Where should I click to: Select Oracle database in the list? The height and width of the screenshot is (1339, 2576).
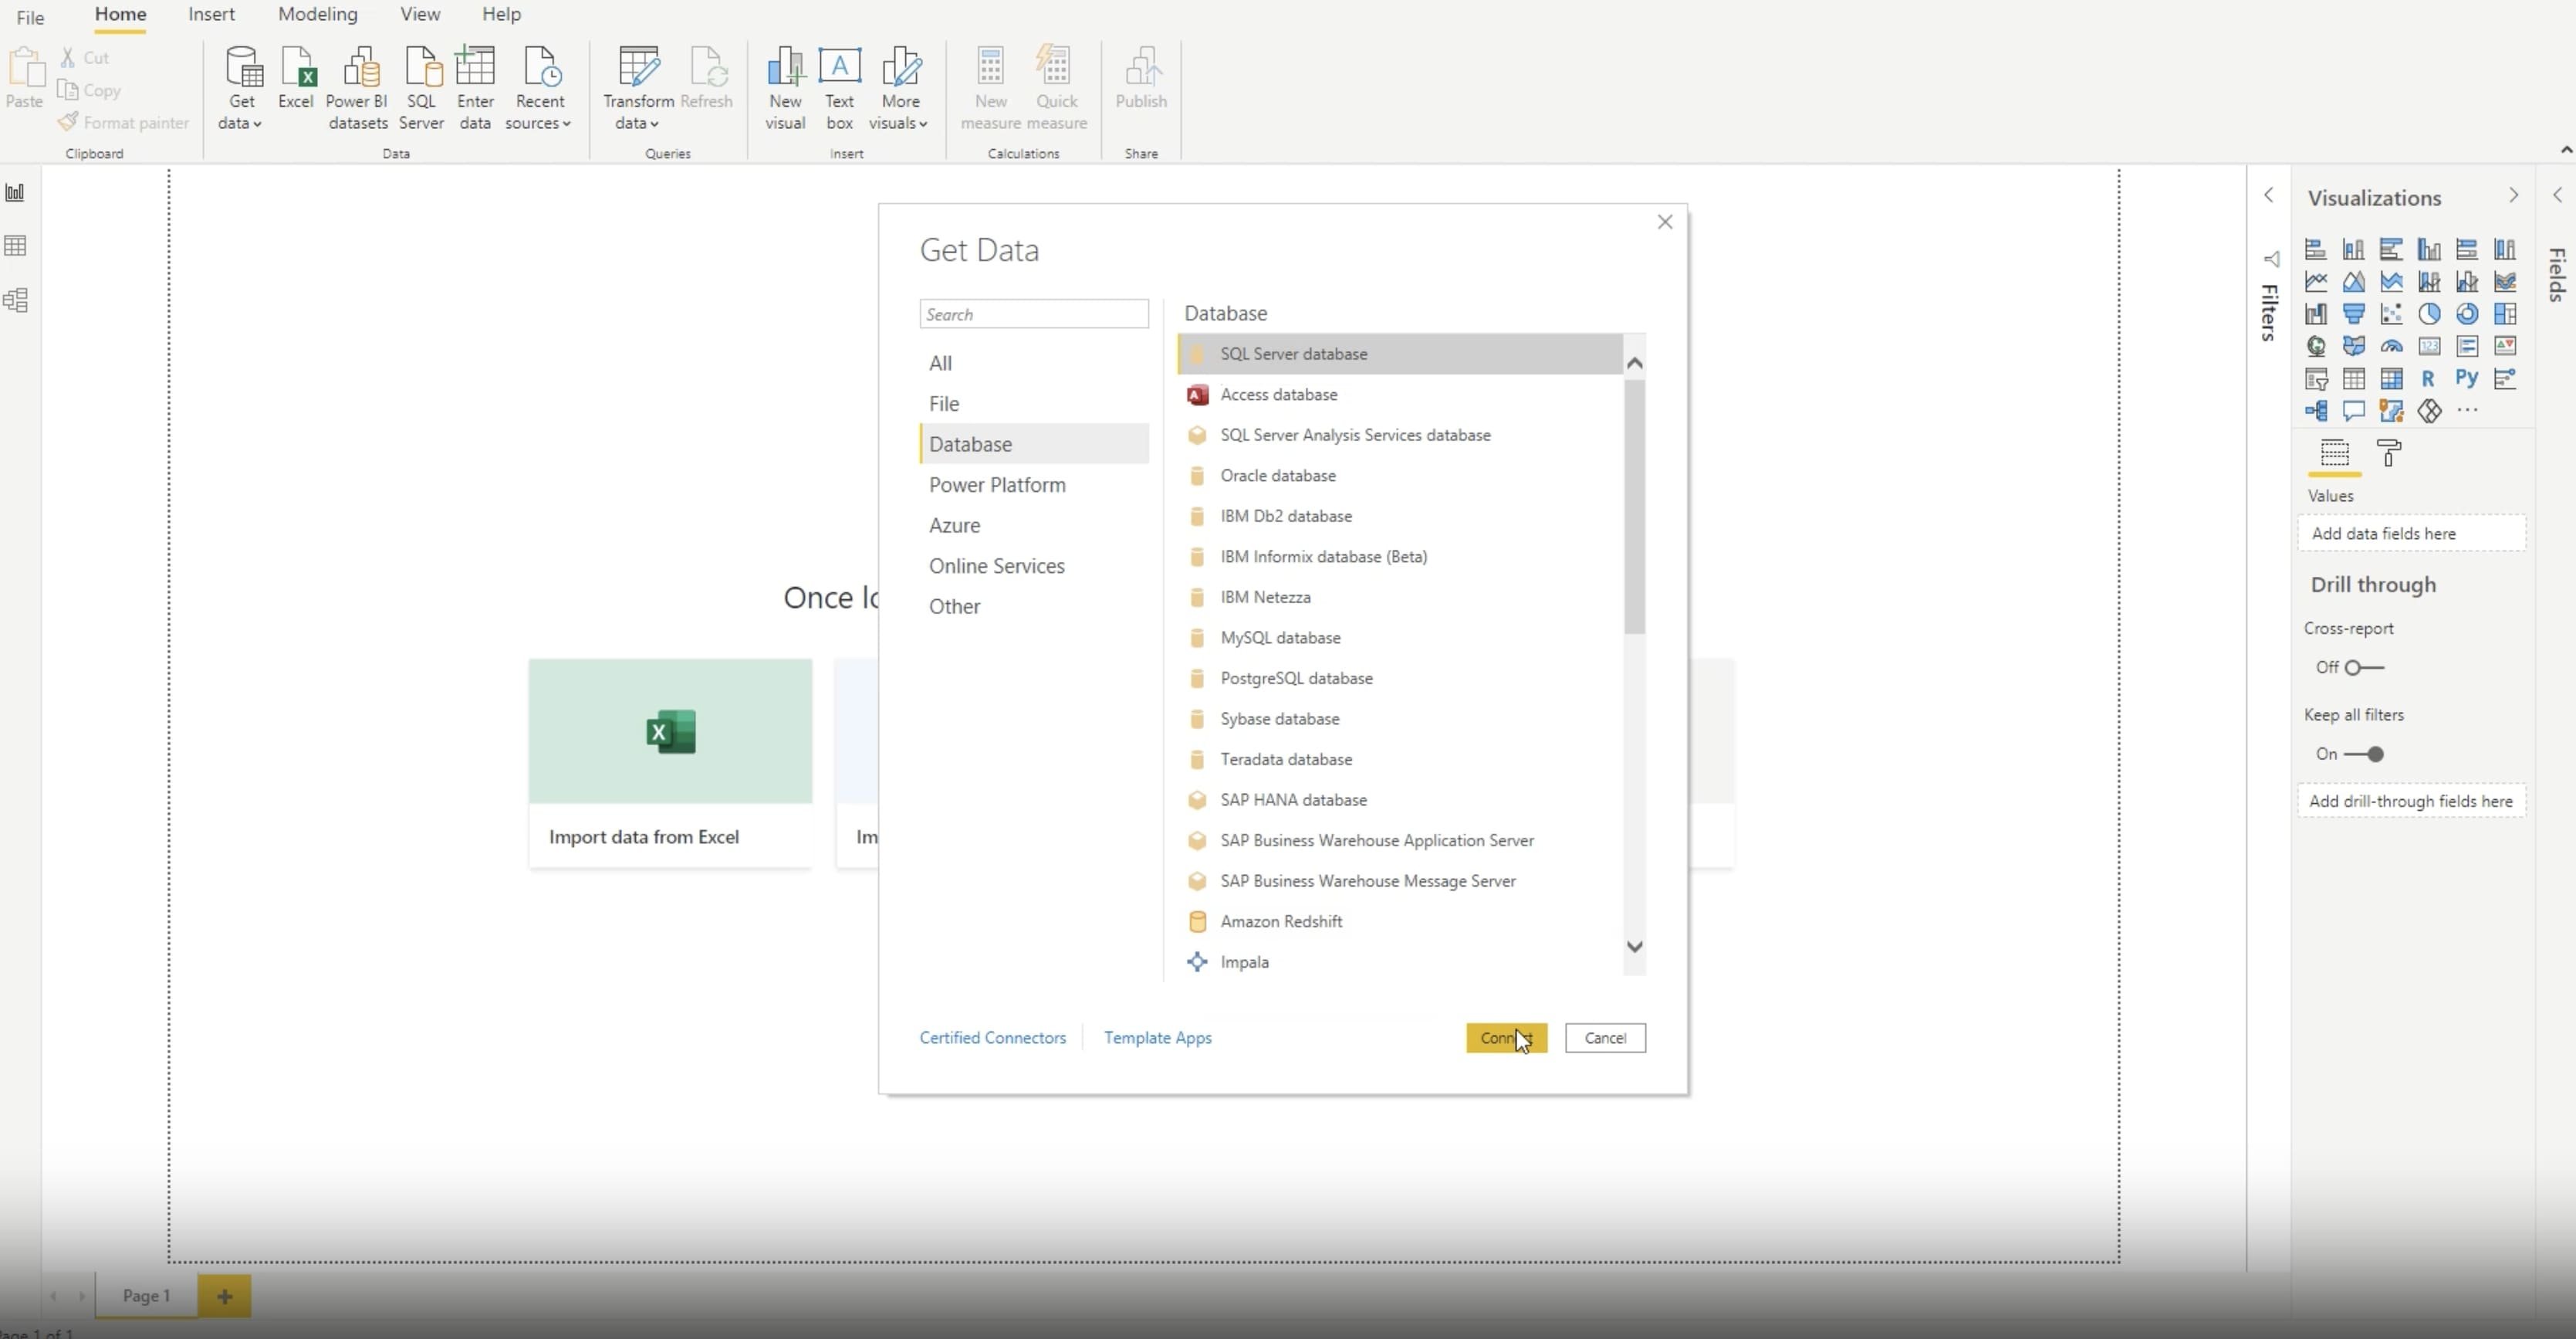(1400, 476)
